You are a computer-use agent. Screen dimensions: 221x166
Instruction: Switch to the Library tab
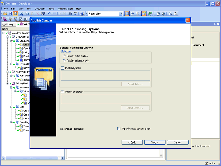point(8,24)
